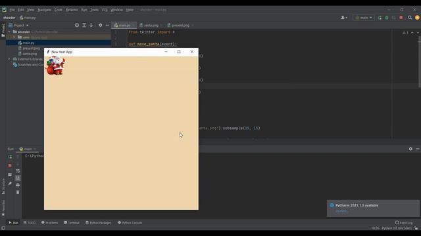Click shcoder breadcrumb in navigation bar
Screen dimensions: 421x236
click(9, 18)
